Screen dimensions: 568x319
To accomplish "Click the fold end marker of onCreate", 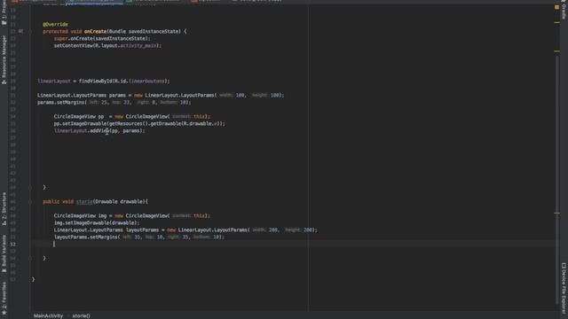I will [30, 187].
